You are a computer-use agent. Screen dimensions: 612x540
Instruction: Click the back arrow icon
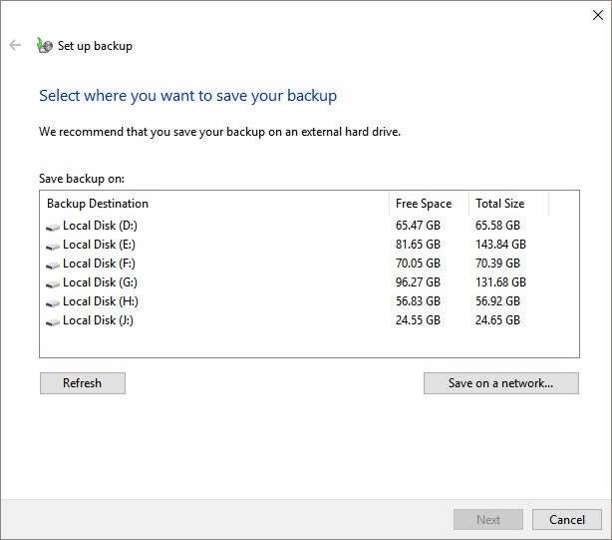15,45
